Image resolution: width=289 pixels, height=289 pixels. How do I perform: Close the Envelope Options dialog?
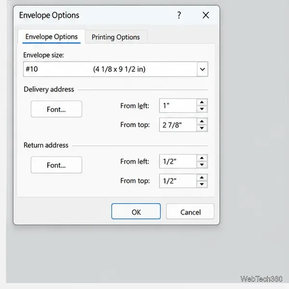point(206,15)
